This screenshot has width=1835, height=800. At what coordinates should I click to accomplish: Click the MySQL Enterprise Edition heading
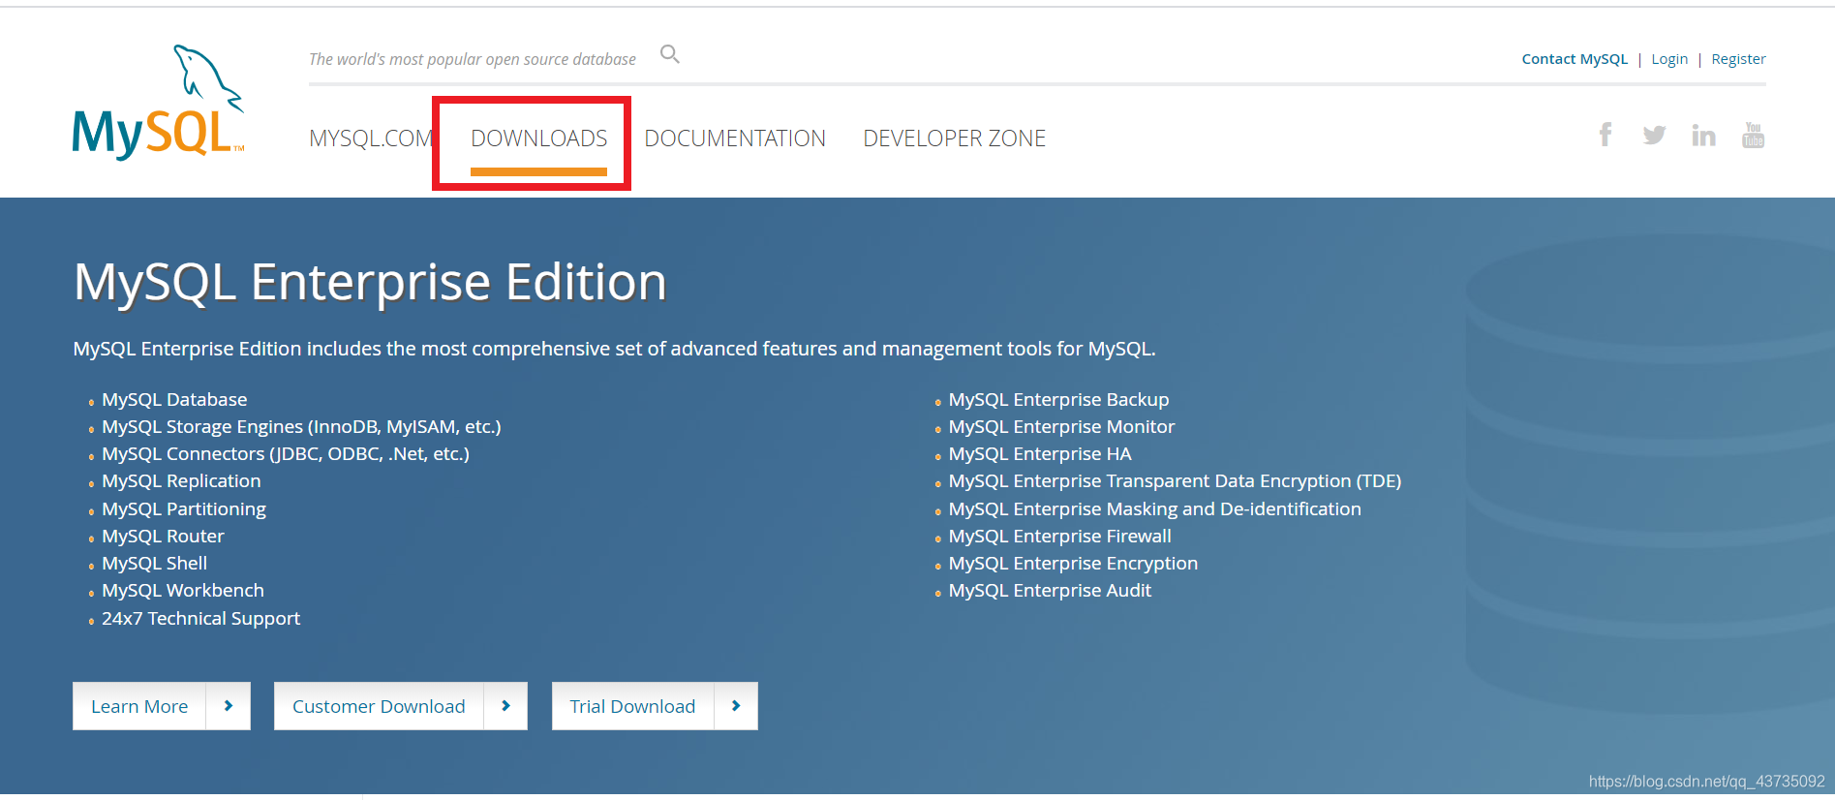(x=370, y=283)
